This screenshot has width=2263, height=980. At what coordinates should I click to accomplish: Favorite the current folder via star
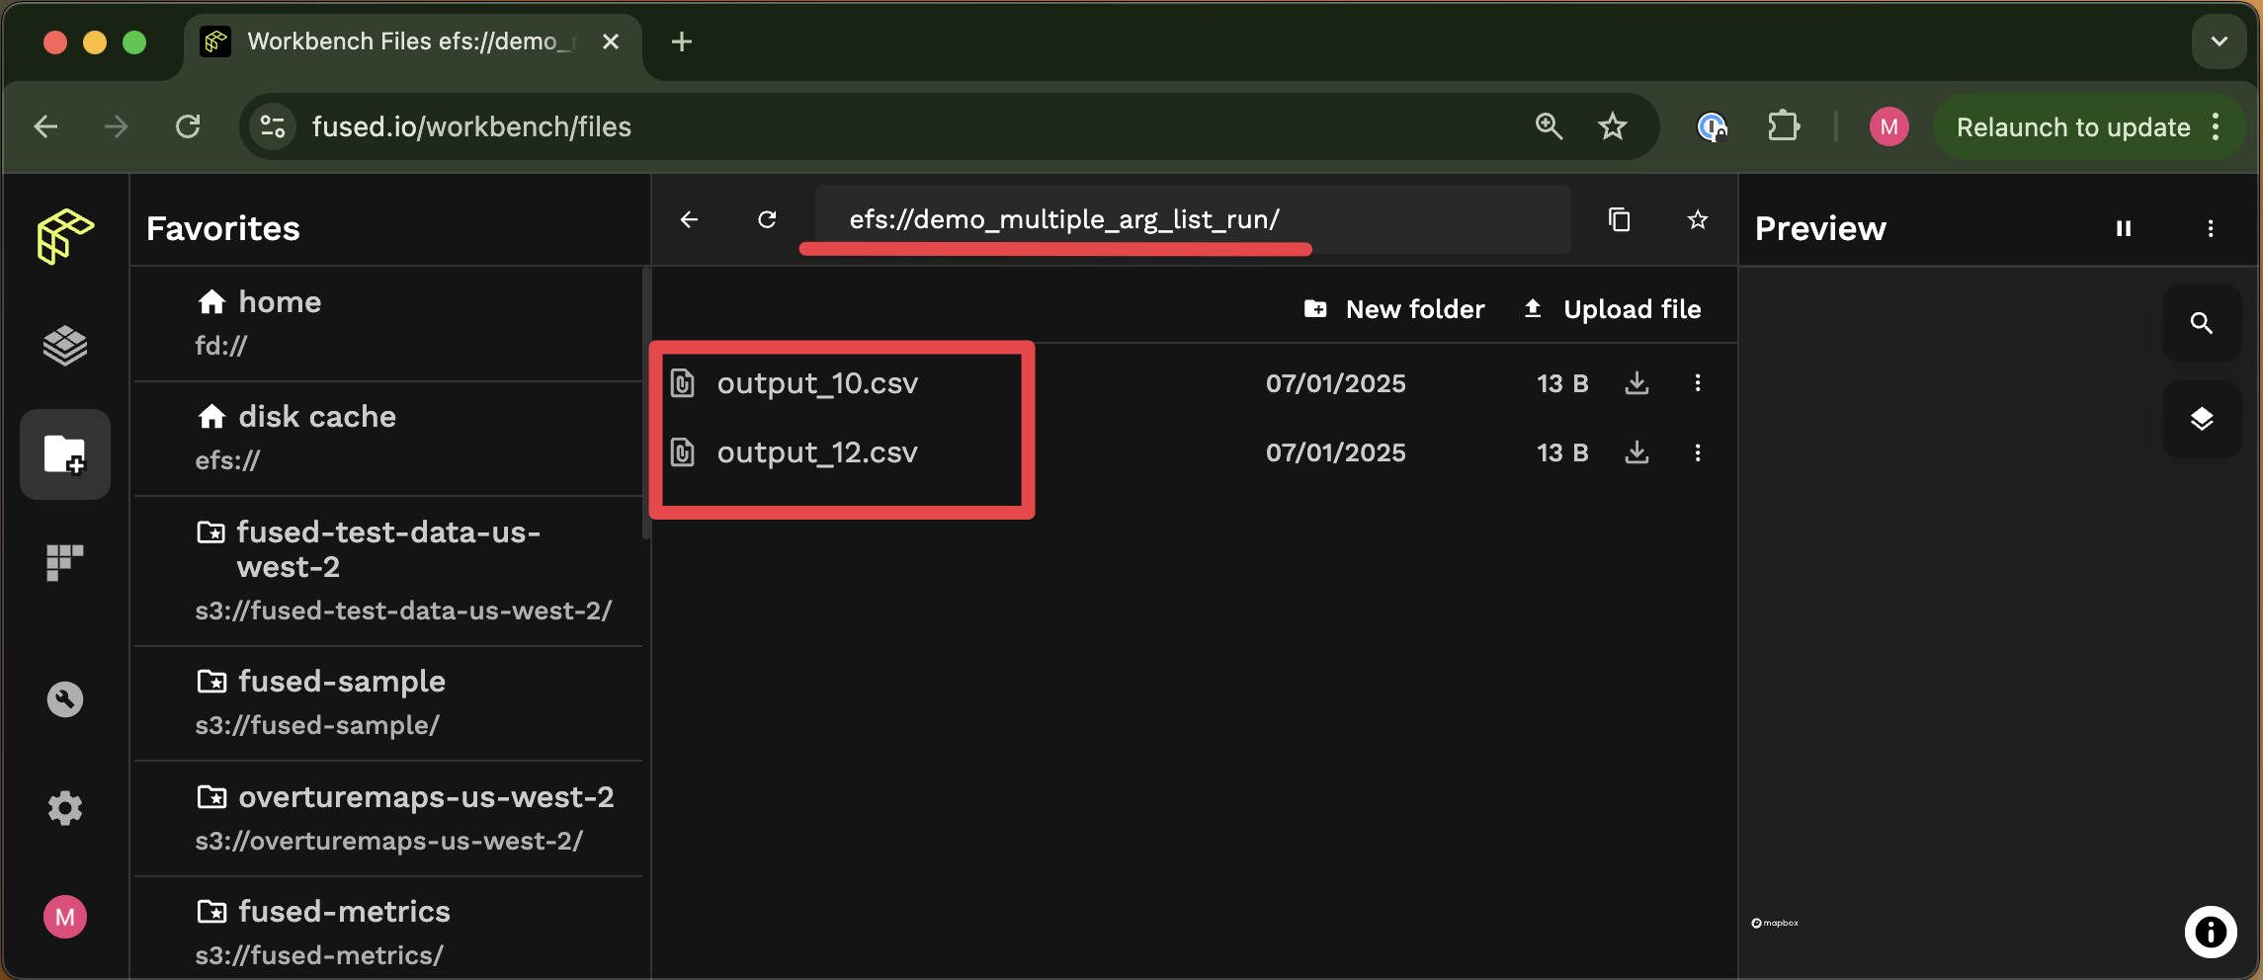[x=1697, y=219]
